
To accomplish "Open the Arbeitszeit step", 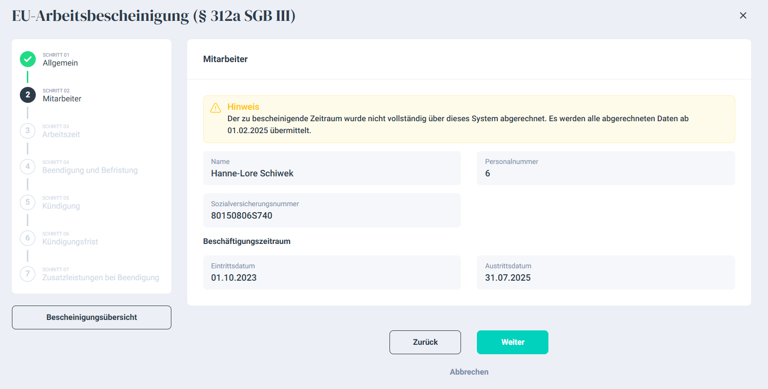I will click(x=61, y=135).
